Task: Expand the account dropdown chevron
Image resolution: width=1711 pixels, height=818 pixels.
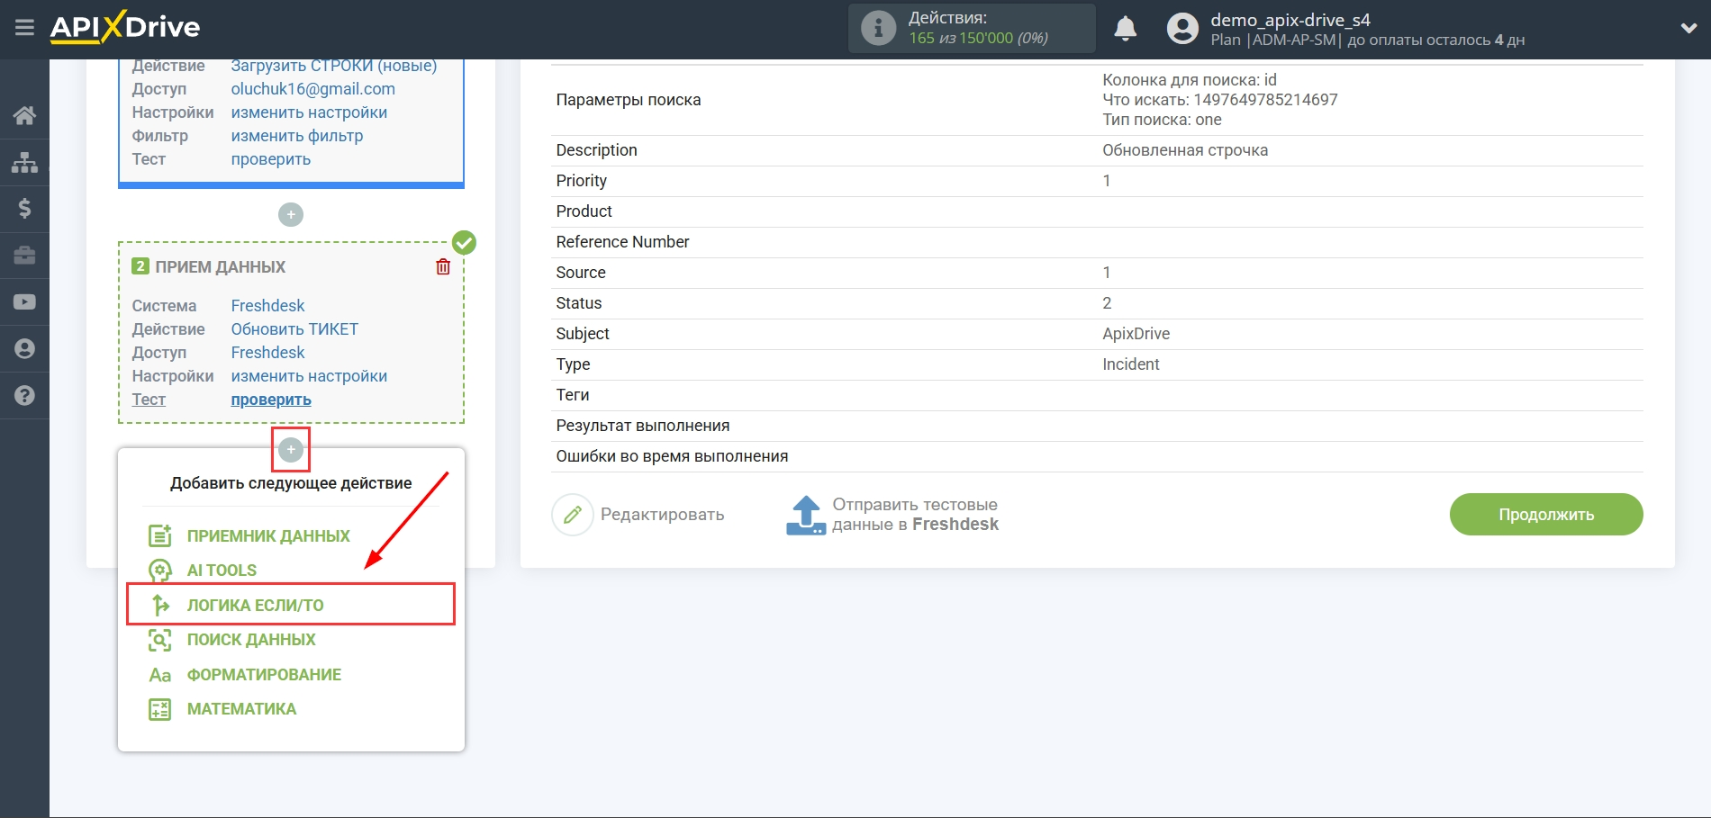Action: 1688,29
